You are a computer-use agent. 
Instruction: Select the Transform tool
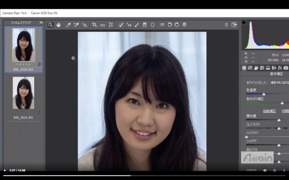pyautogui.click(x=111, y=25)
